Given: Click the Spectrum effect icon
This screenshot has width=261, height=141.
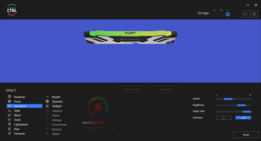Looking at the screenshot, I should pos(9,106).
